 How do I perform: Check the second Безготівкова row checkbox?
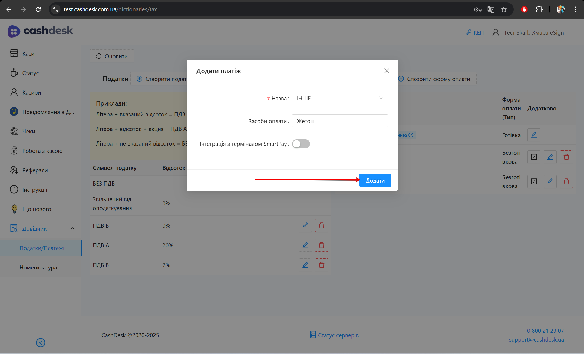[534, 181]
